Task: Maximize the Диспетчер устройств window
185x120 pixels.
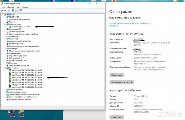Action: (96, 4)
